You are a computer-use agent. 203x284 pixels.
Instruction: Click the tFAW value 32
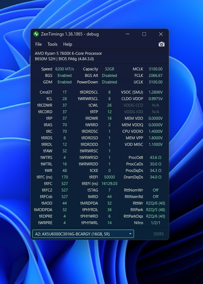pos(65,151)
